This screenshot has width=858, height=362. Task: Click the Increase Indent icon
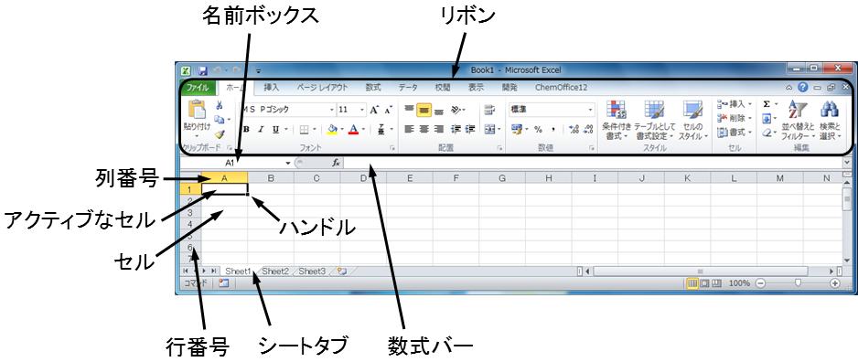coord(470,130)
